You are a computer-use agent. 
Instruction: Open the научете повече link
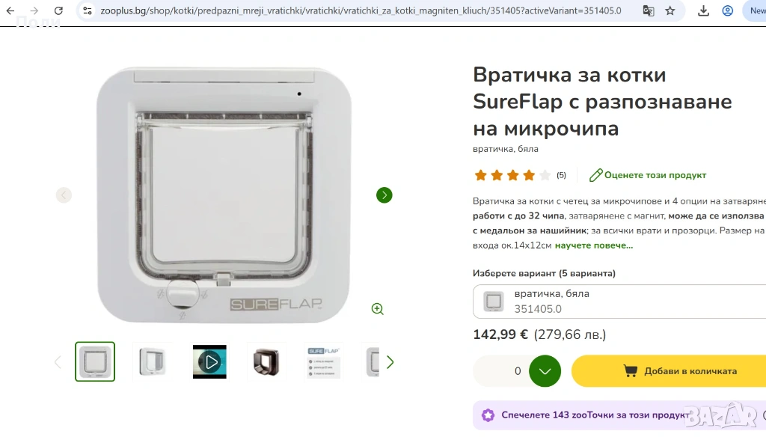pos(593,245)
